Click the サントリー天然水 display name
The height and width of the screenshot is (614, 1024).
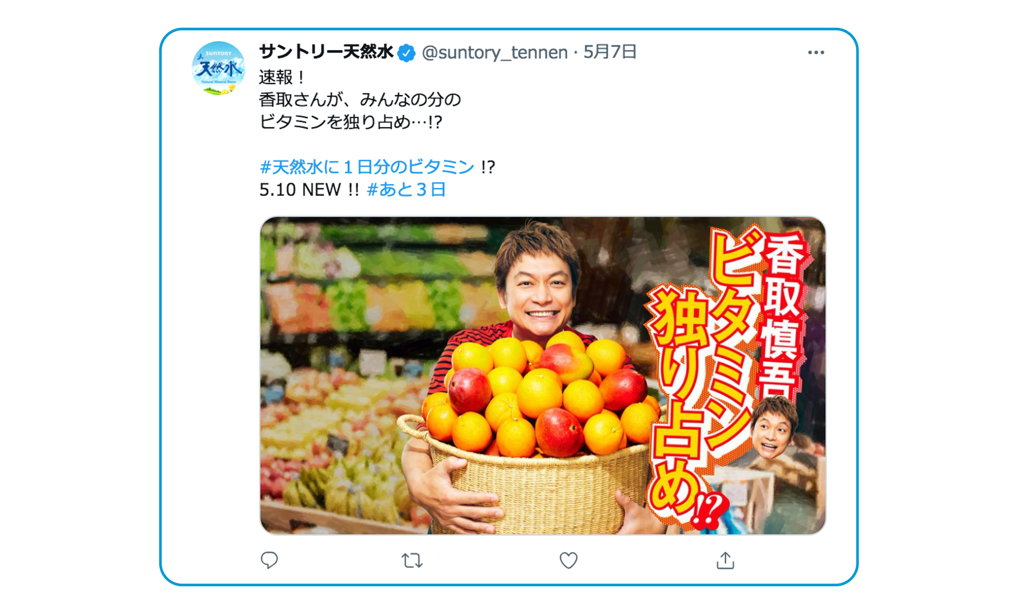pos(326,52)
